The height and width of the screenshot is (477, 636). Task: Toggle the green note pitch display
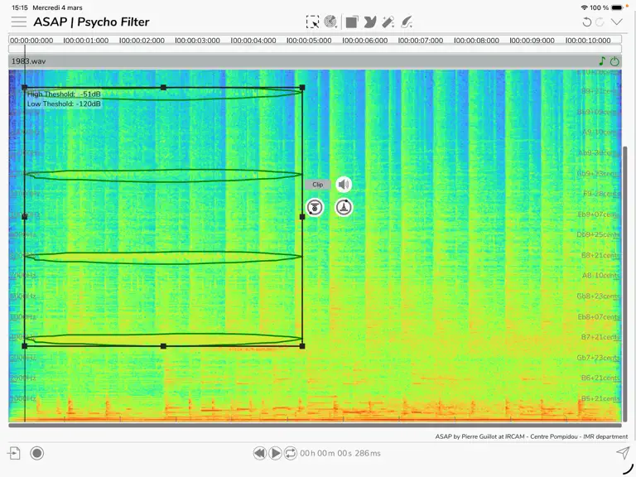click(x=602, y=61)
